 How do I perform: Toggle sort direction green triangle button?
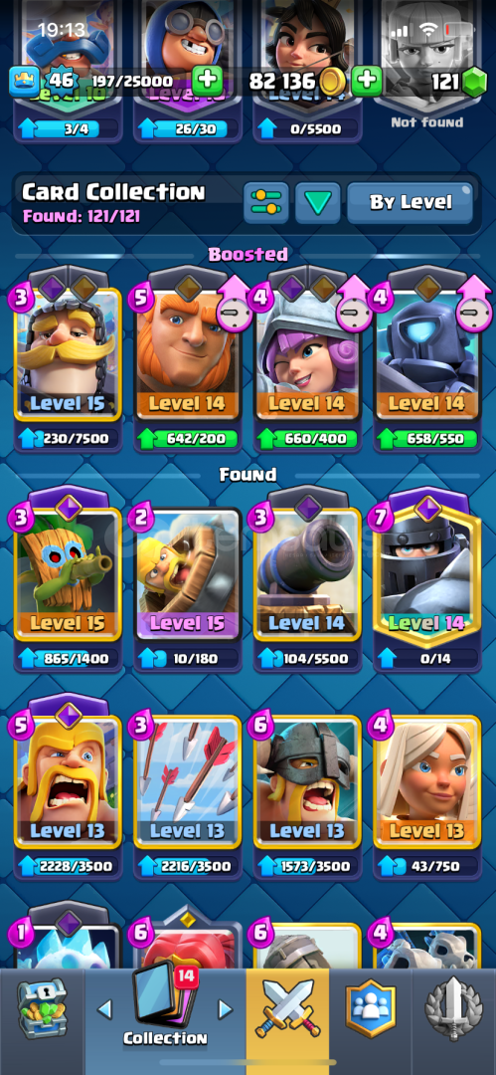318,202
